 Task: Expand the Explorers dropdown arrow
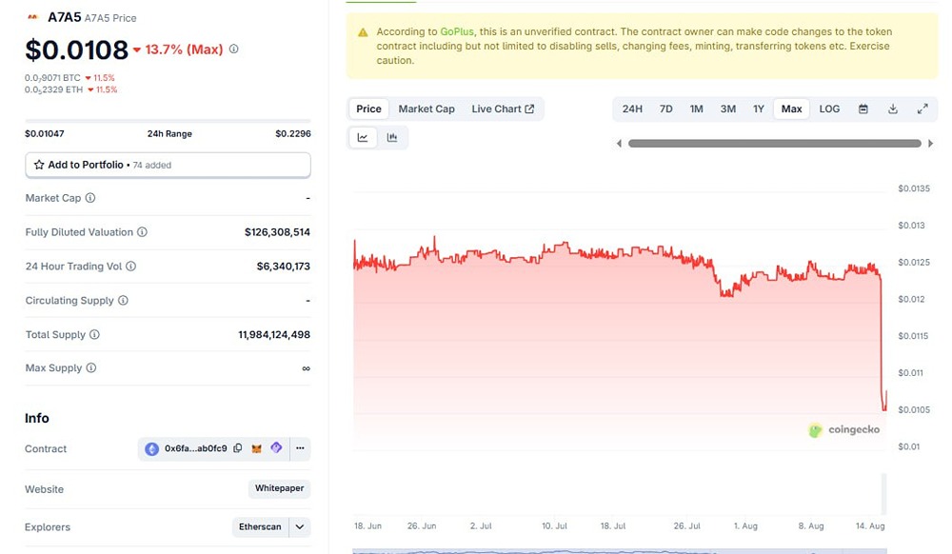[300, 526]
